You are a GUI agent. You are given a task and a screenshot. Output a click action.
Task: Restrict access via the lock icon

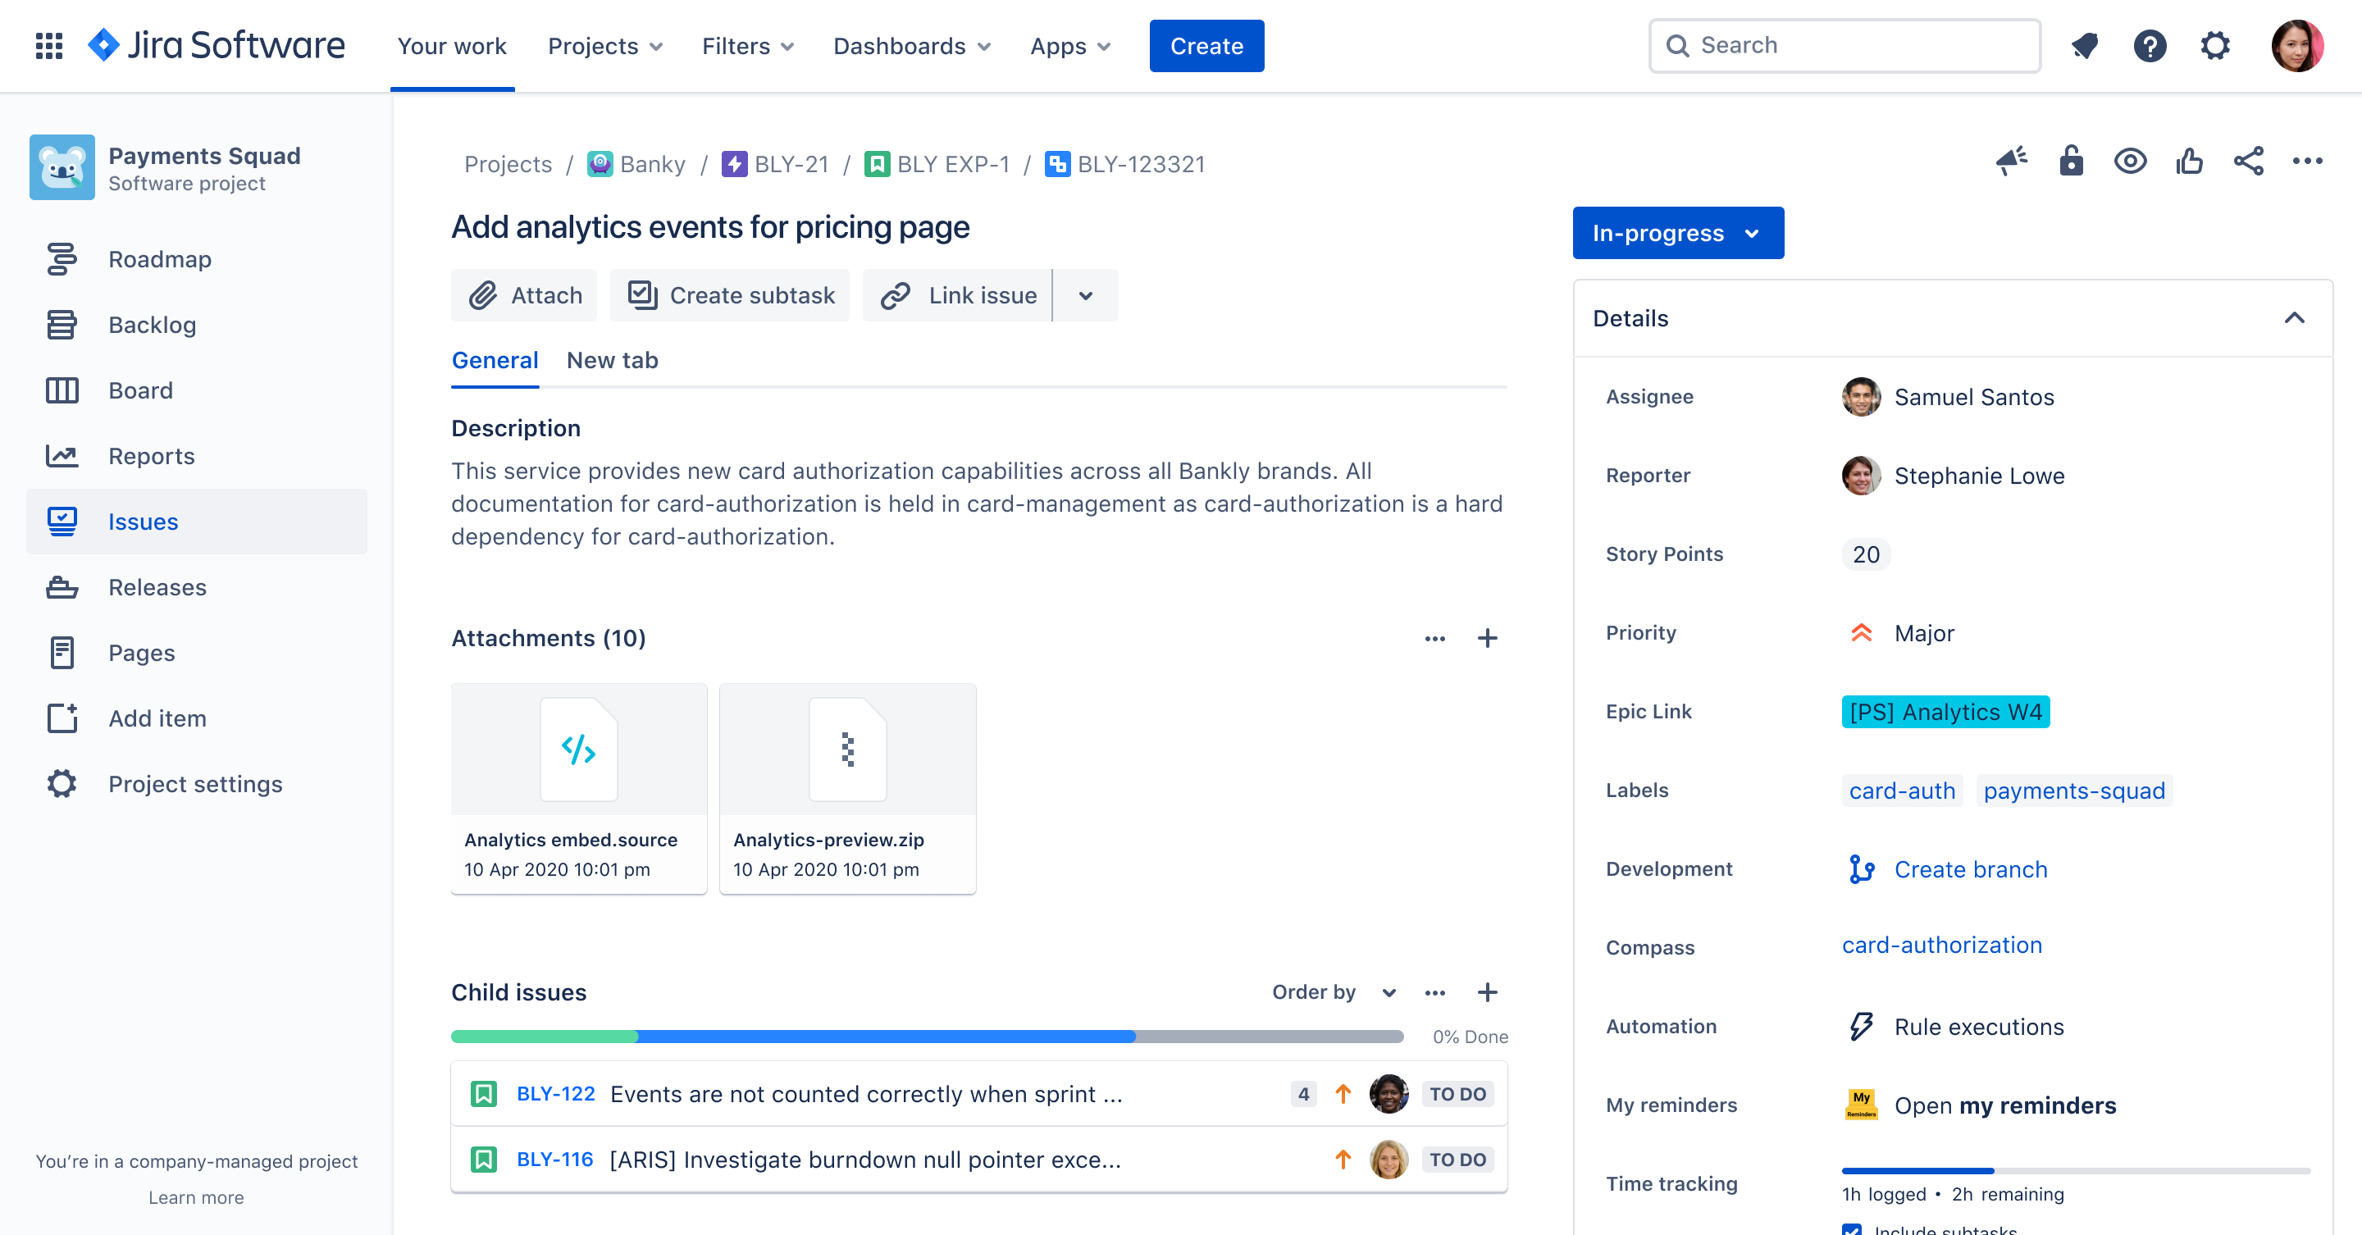[x=2072, y=162]
